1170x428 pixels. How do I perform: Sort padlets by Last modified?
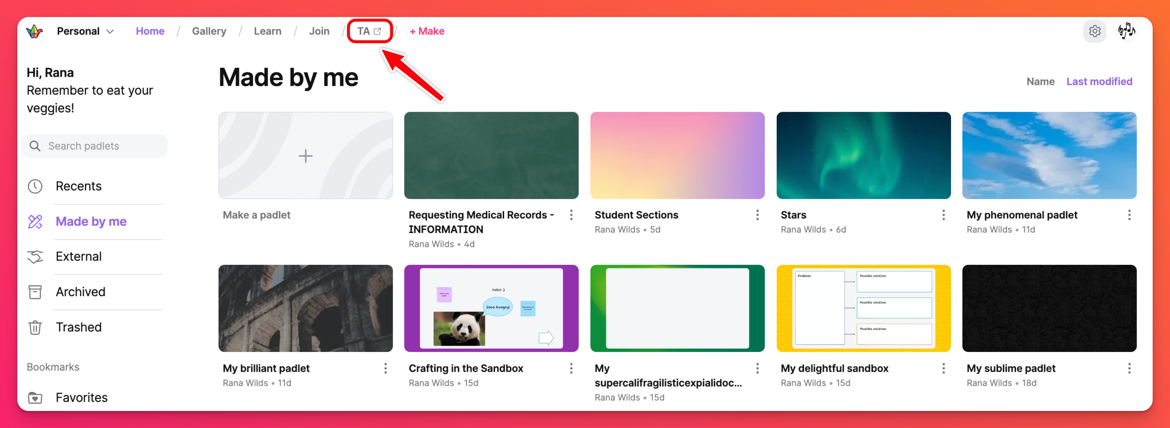1099,82
